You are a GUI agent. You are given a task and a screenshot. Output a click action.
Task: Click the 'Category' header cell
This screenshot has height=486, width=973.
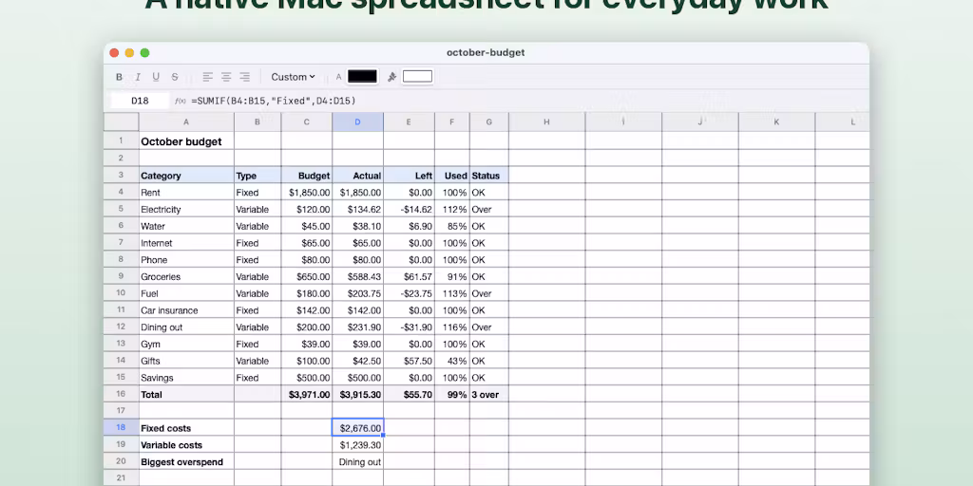click(186, 176)
